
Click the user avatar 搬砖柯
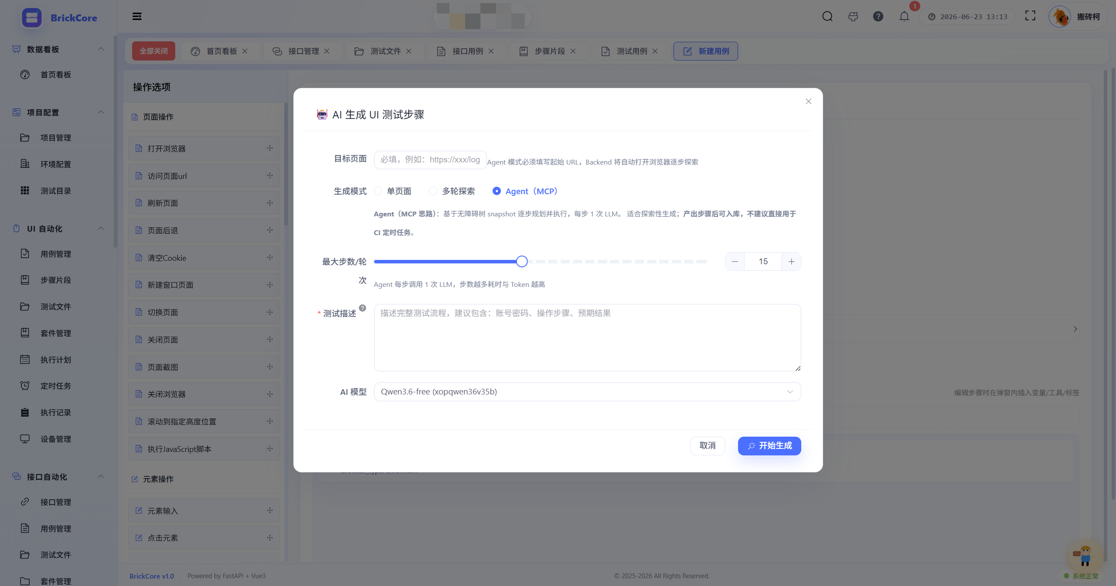click(x=1060, y=17)
